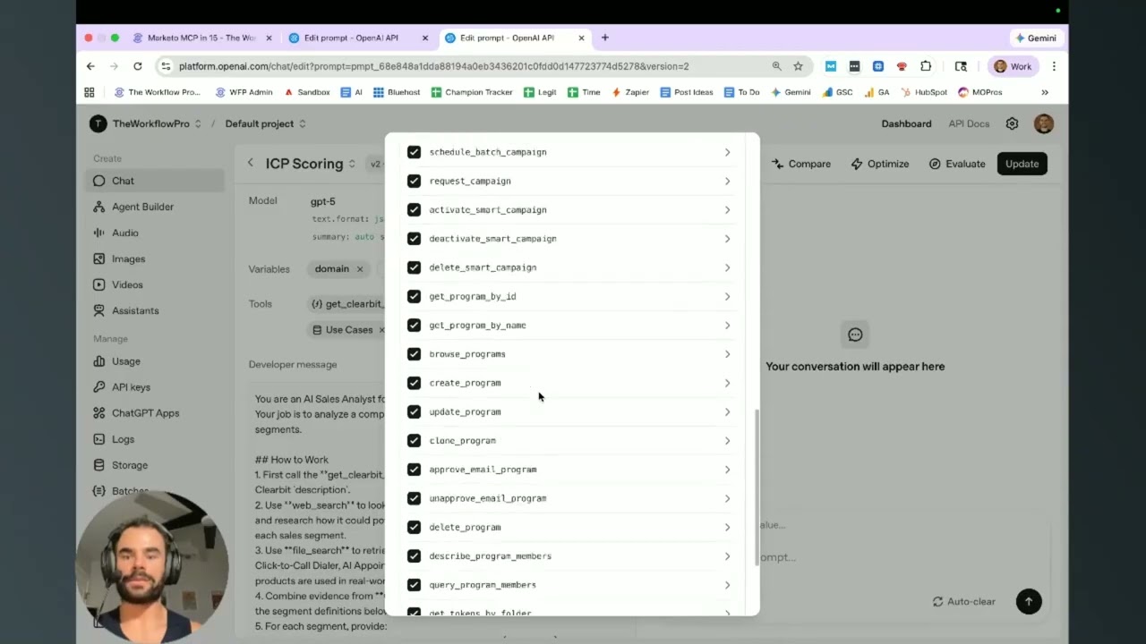Toggle the activate_smart_campaign checkbox
Screen dimensions: 1146x644
tap(414, 210)
